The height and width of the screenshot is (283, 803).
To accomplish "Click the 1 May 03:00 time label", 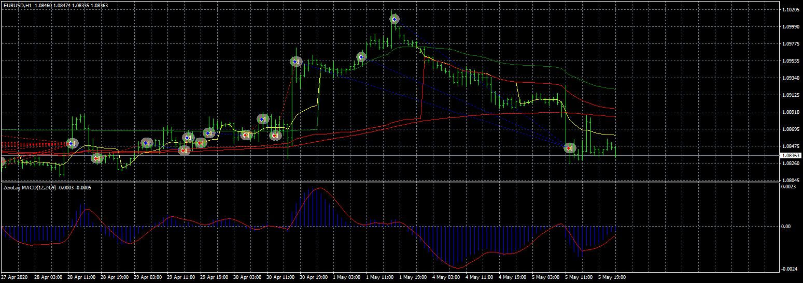I will coord(346,277).
